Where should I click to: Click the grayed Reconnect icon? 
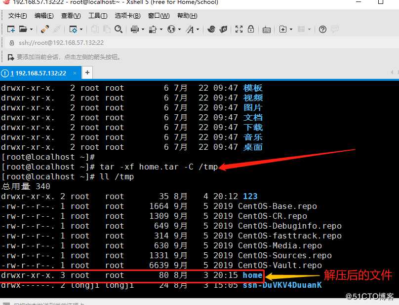tap(57, 29)
